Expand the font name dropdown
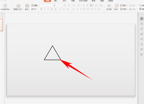Screen dimensions: 144x104 (x=52, y=6)
